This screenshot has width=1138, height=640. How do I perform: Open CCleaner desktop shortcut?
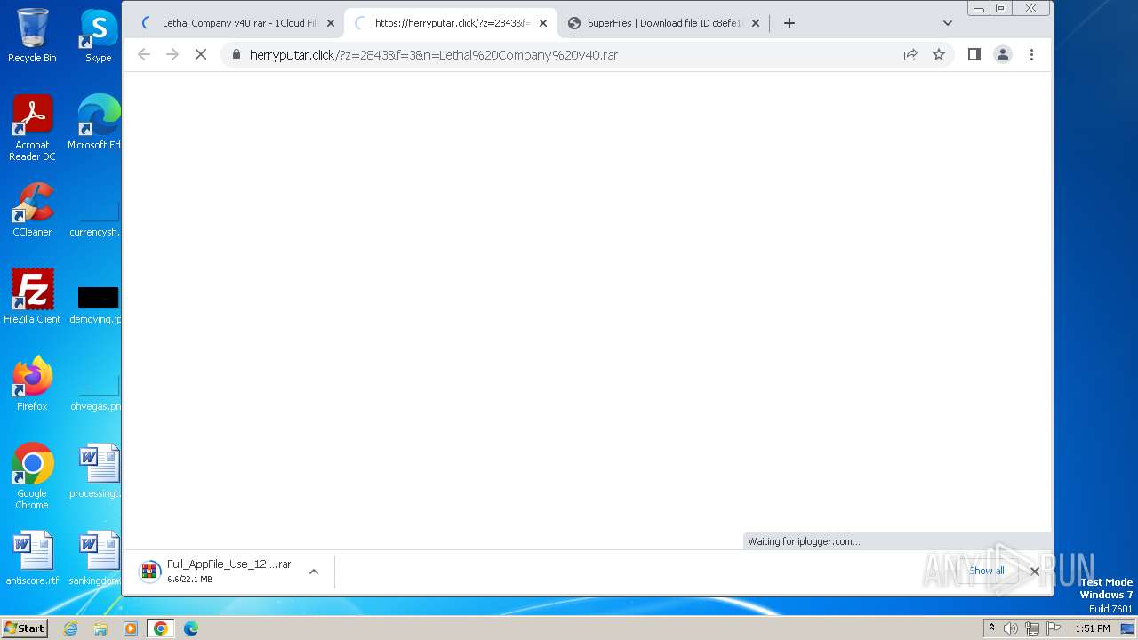[x=32, y=210]
